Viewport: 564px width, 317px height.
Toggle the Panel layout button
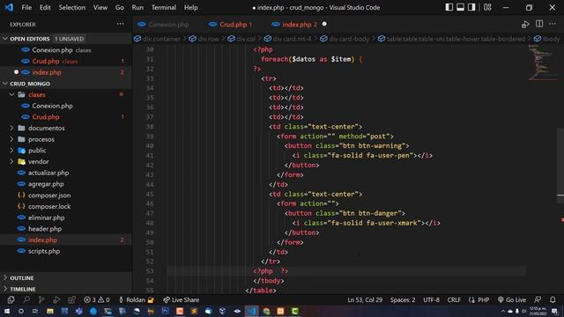(x=460, y=7)
